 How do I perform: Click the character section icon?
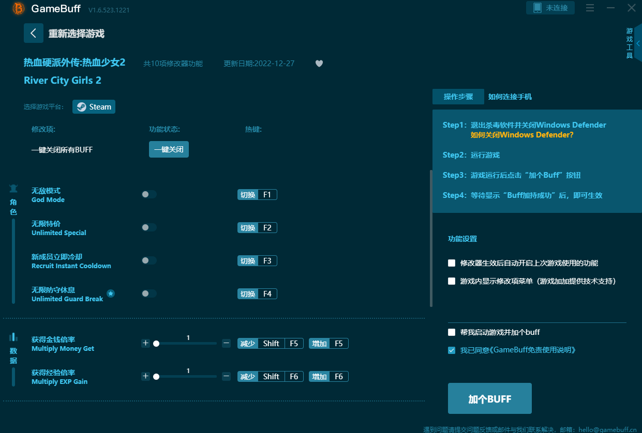(13, 189)
